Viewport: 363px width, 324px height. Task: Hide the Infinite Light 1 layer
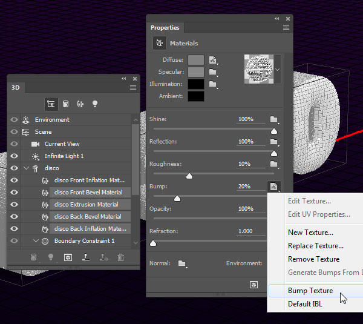tap(14, 156)
